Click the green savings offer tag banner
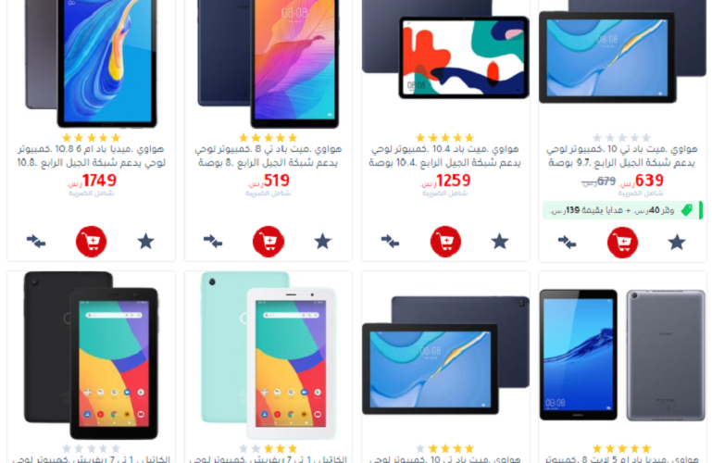The width and height of the screenshot is (712, 463). pos(622,210)
